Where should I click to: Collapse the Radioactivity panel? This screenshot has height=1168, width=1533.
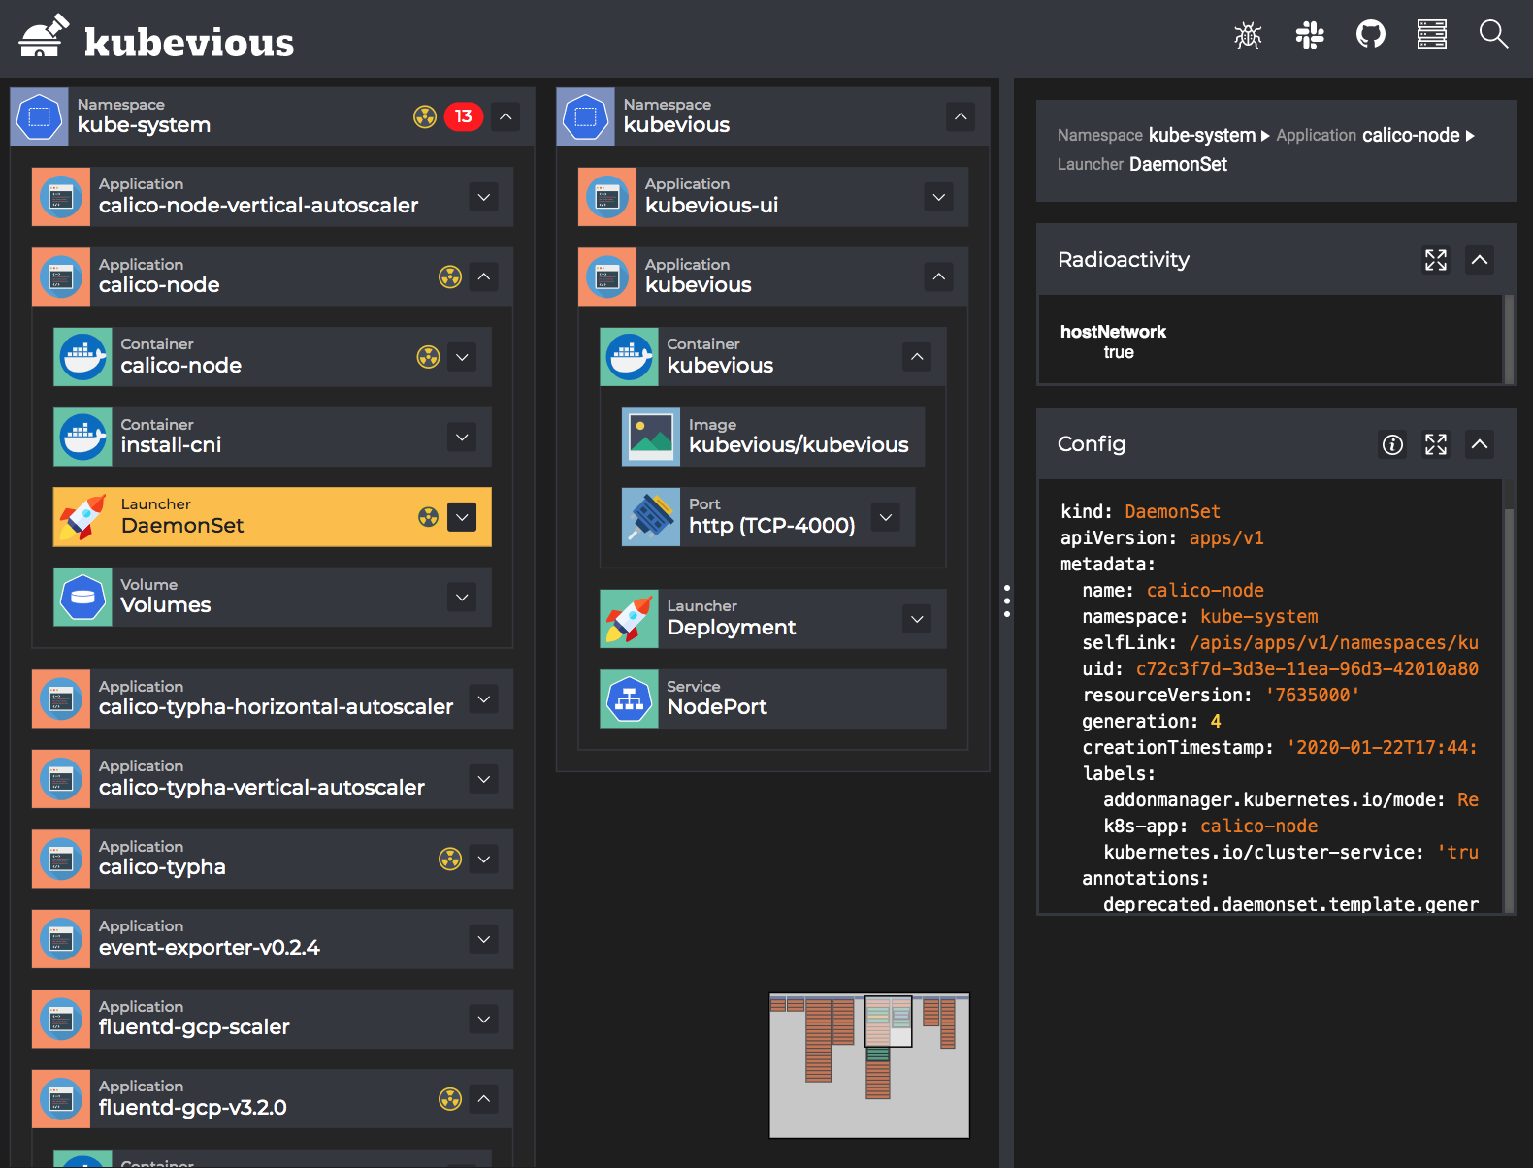(x=1480, y=260)
